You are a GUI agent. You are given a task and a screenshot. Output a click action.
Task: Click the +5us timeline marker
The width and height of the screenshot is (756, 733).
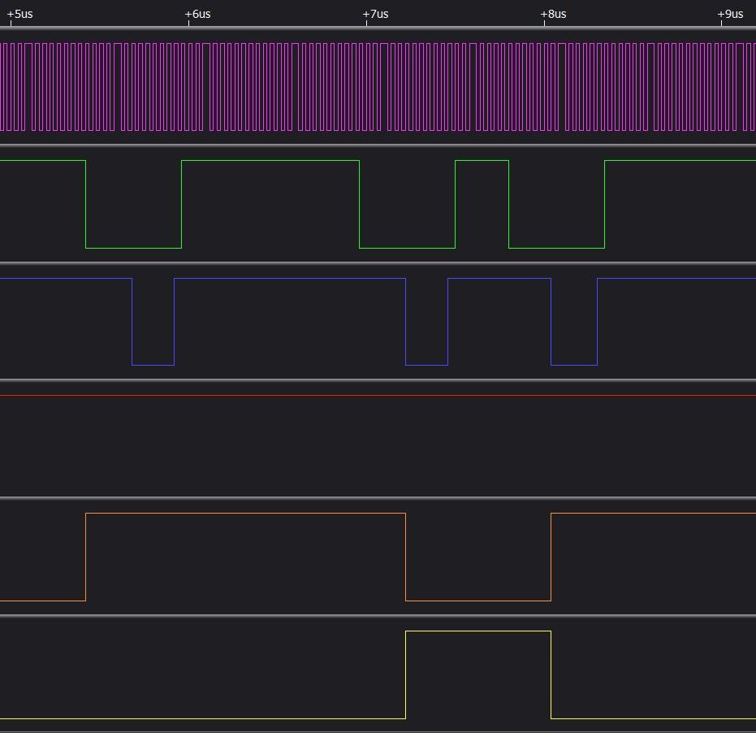pyautogui.click(x=19, y=14)
